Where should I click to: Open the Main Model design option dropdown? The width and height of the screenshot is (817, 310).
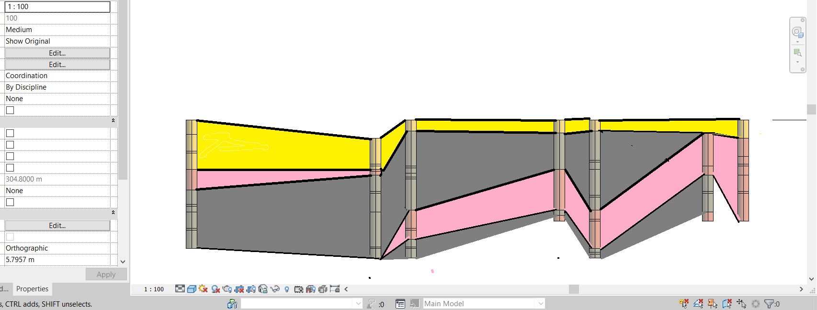pos(541,303)
